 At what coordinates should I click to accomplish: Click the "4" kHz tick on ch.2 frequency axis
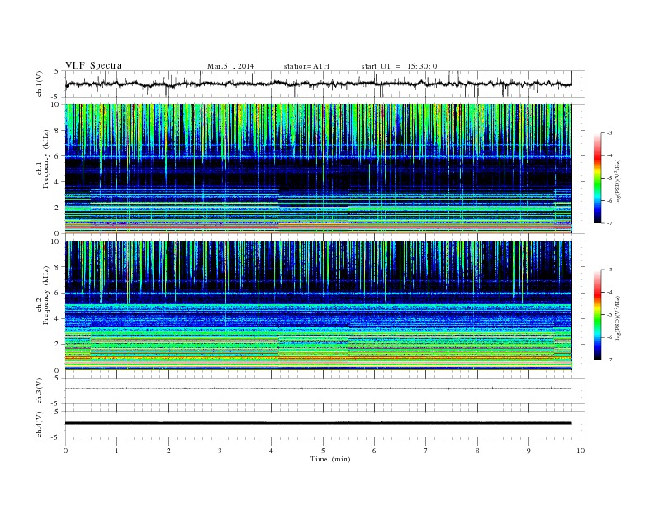pos(57,319)
